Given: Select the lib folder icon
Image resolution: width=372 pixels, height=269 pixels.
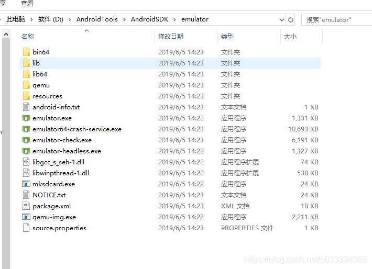Looking at the screenshot, I should tap(26, 63).
